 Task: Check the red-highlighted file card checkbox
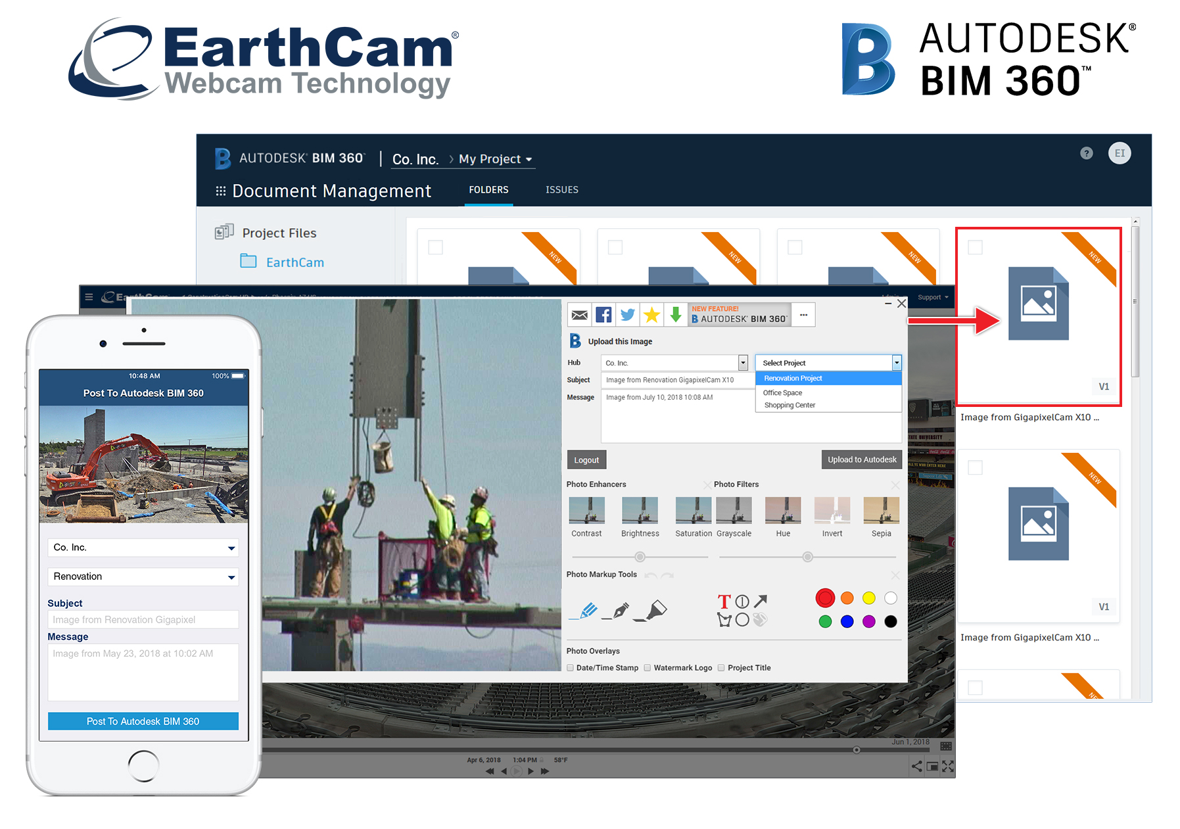(x=976, y=247)
